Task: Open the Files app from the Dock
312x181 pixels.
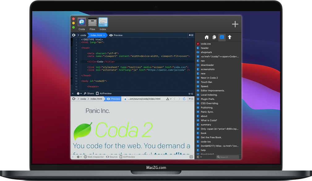Action: [x=92, y=23]
